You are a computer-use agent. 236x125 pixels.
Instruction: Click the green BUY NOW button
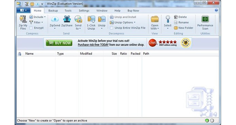tap(59, 43)
